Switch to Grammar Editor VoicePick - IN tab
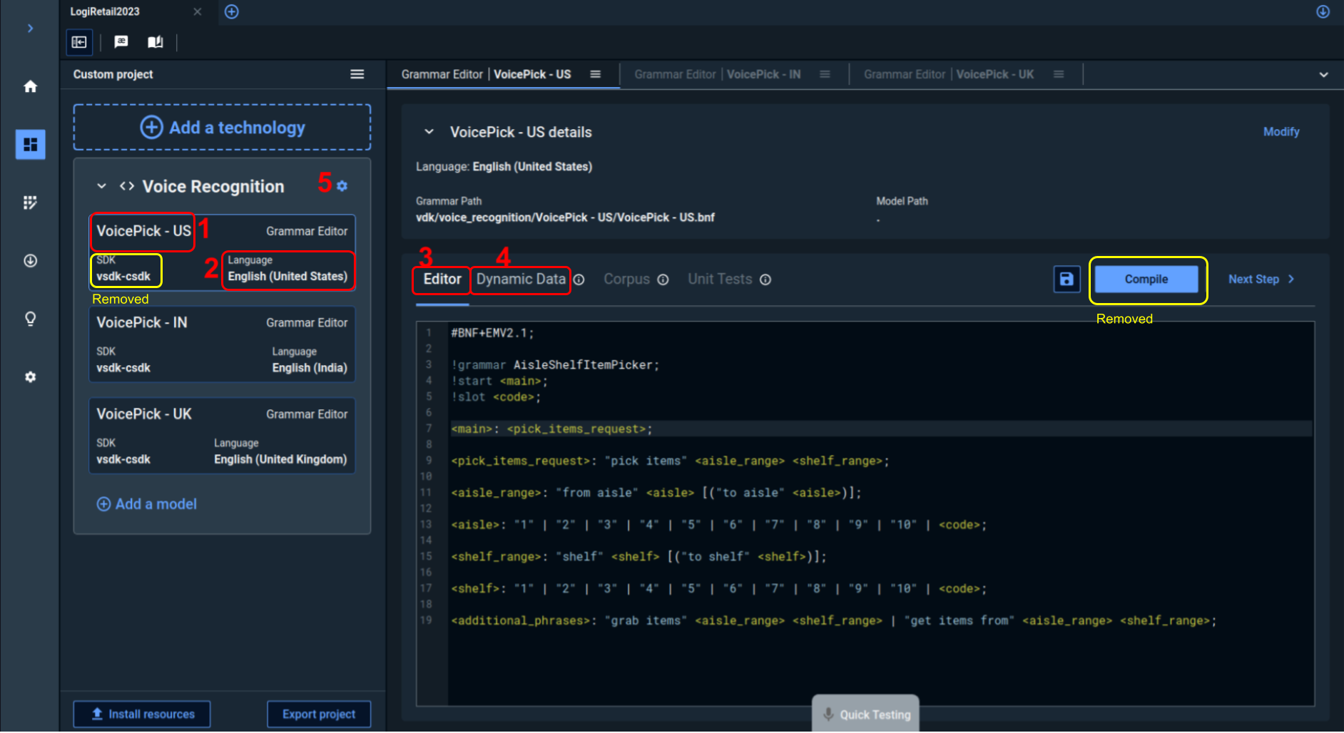Image resolution: width=1344 pixels, height=733 pixels. pyautogui.click(x=717, y=74)
